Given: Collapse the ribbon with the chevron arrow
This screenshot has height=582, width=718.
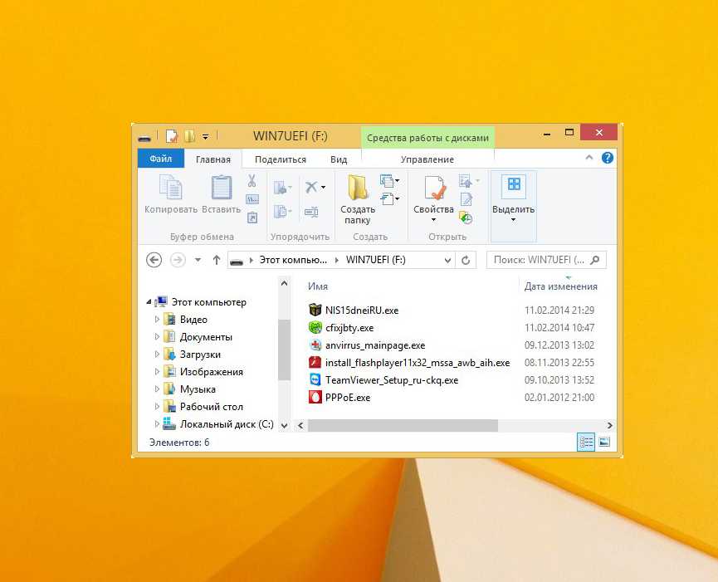Looking at the screenshot, I should tap(589, 158).
